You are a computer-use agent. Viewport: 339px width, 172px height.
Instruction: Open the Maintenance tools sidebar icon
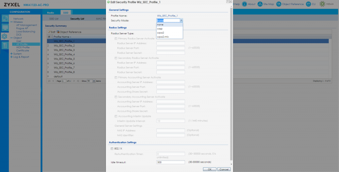tap(5, 45)
